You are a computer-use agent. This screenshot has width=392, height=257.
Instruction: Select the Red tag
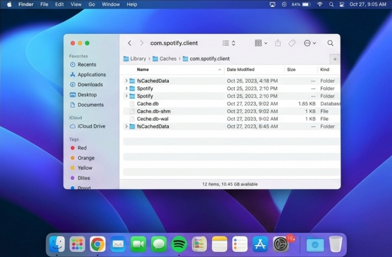[78, 148]
